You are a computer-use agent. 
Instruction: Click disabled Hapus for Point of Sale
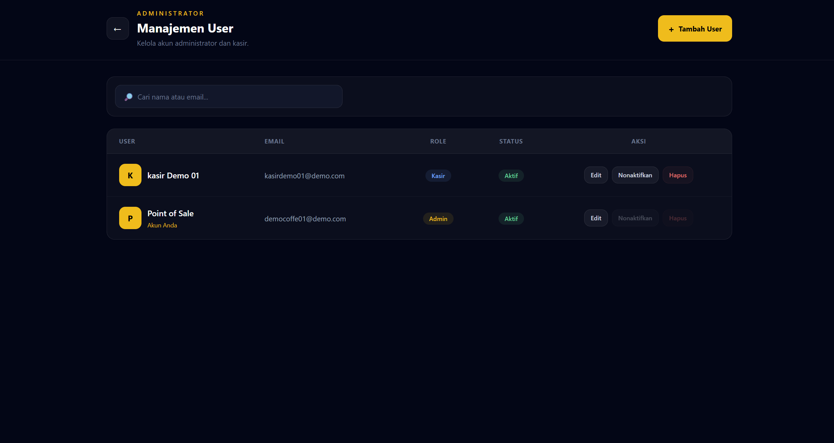[x=678, y=218]
